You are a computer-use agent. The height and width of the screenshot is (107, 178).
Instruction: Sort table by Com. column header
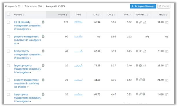point(128,15)
